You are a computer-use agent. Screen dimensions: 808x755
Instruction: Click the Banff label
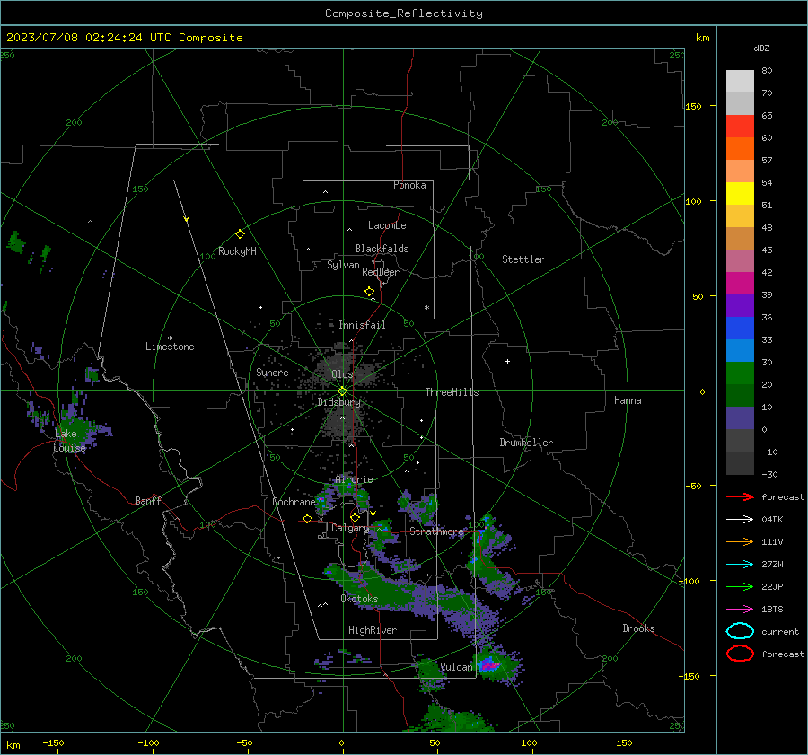148,500
